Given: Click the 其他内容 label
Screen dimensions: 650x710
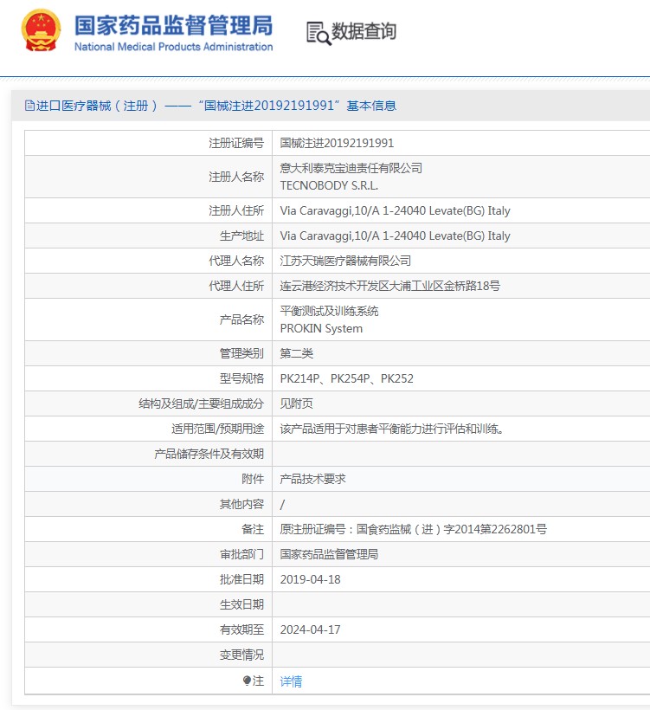Looking at the screenshot, I should point(241,504).
